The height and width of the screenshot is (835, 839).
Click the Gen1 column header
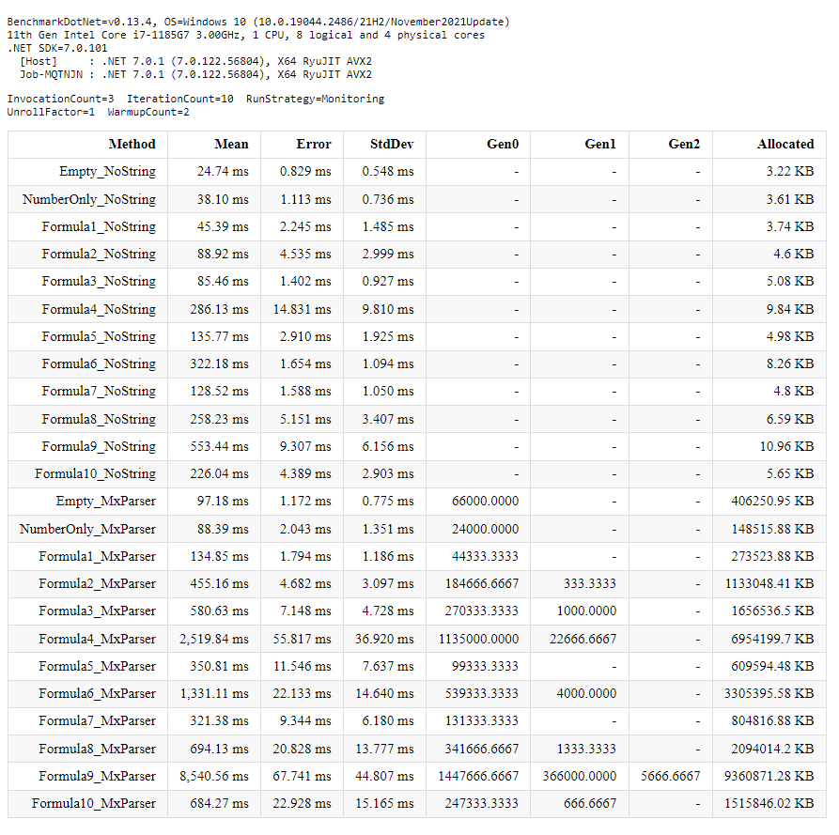click(599, 144)
